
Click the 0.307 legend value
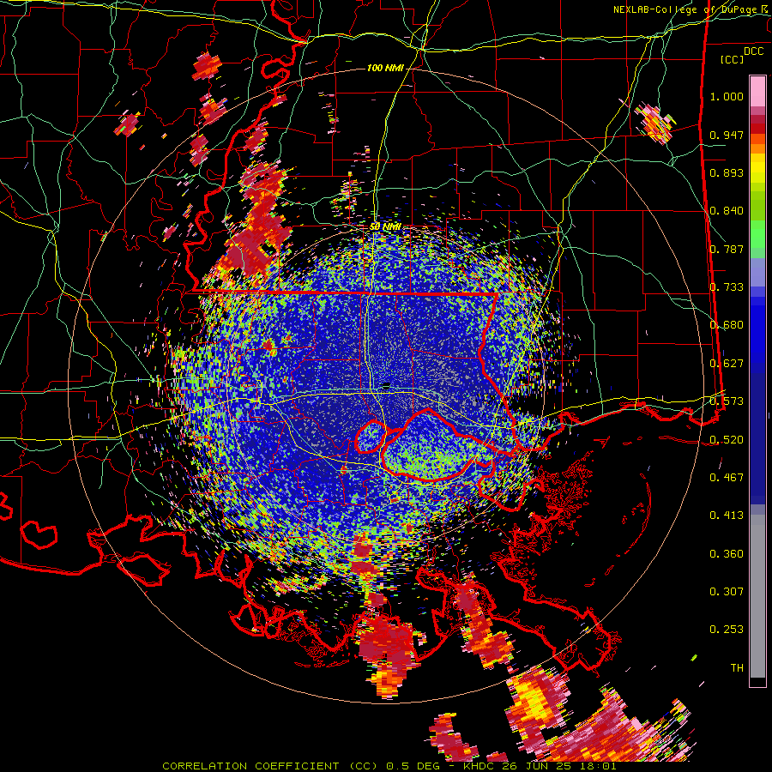[x=727, y=592]
